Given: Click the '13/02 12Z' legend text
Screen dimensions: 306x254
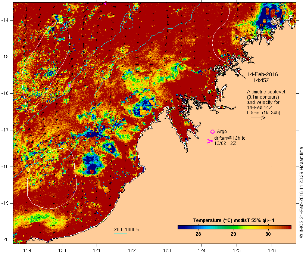Looking at the screenshot, I should click(225, 143).
